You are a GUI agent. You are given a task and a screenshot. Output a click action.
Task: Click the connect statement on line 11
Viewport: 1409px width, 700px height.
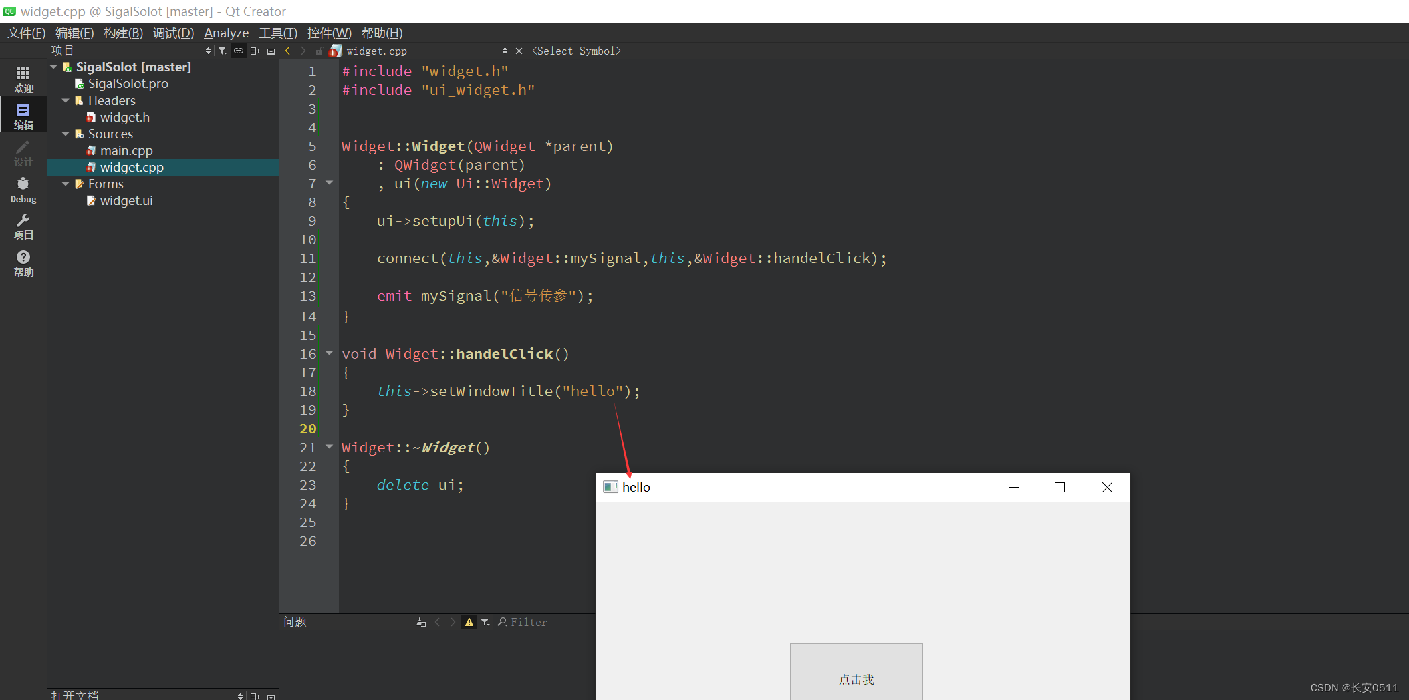(632, 258)
